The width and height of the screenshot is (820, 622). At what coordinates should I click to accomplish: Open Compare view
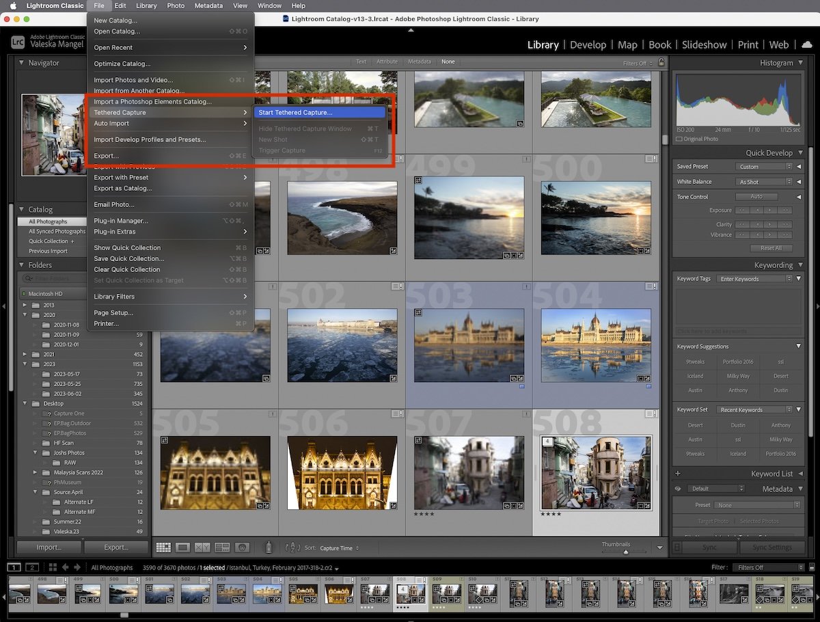pyautogui.click(x=202, y=547)
